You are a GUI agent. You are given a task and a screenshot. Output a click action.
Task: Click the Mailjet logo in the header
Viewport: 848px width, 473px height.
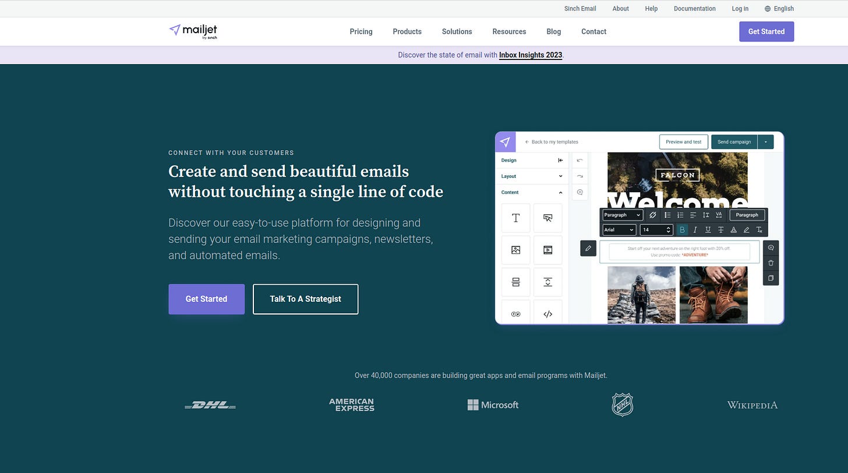[x=193, y=31]
